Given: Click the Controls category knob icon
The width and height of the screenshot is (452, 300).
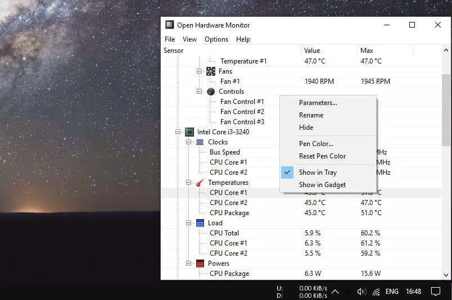Looking at the screenshot, I should coord(211,92).
